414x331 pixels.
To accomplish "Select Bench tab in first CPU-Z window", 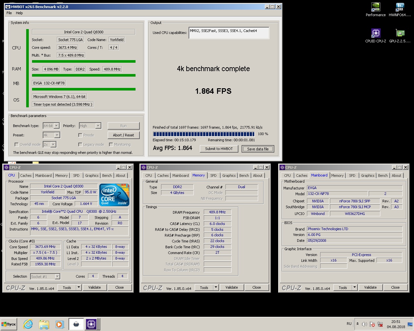I will pyautogui.click(x=107, y=176).
